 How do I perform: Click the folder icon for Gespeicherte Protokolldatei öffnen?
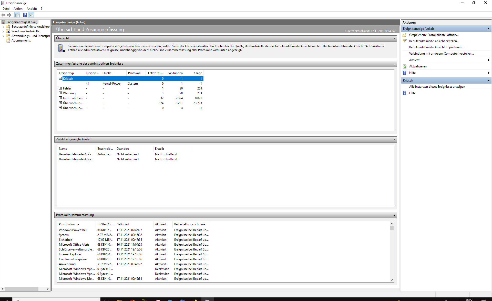(x=405, y=35)
